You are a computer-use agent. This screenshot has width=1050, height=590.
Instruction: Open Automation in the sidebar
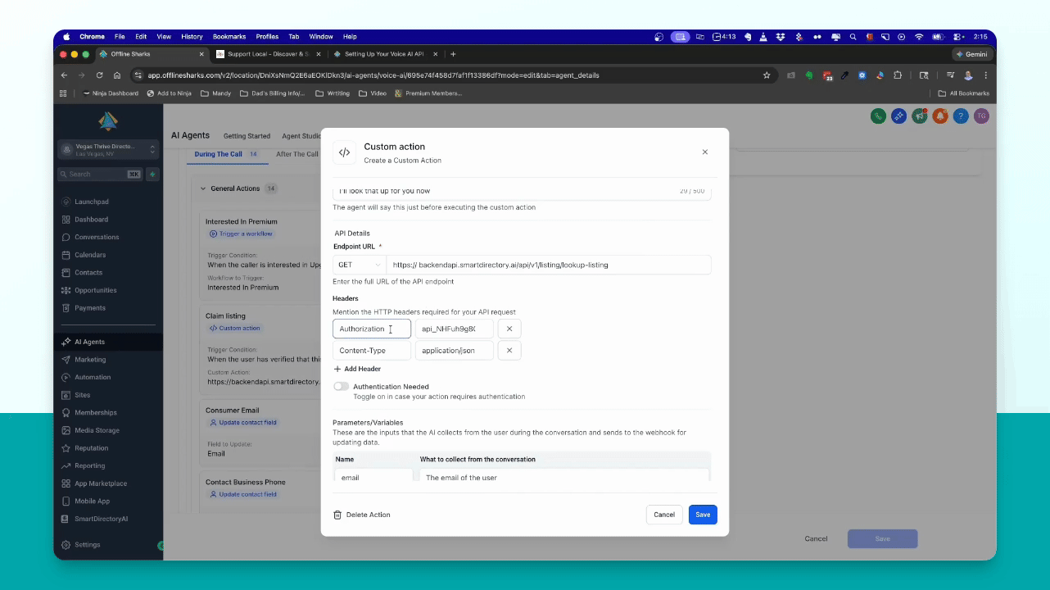[x=93, y=377]
